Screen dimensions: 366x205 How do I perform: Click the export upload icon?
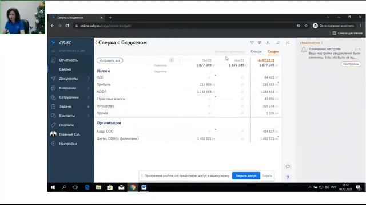[x=268, y=43]
